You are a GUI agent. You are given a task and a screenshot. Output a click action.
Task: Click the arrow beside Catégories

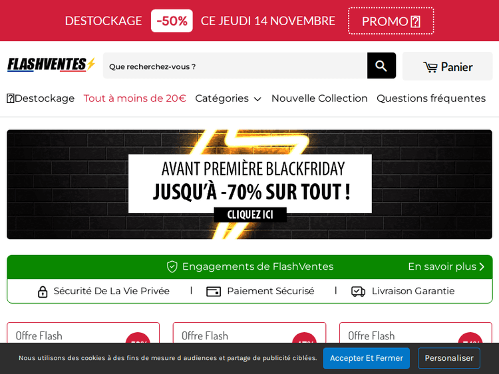pyautogui.click(x=257, y=100)
